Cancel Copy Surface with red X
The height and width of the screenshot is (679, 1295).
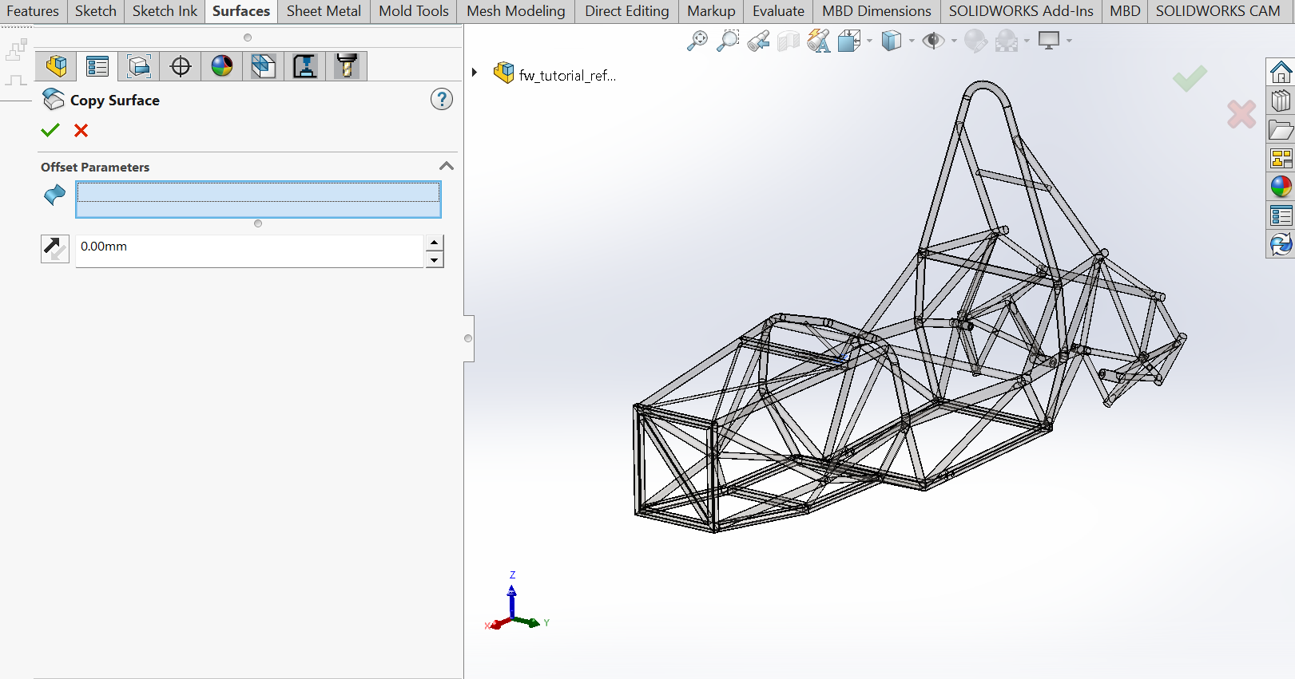81,130
